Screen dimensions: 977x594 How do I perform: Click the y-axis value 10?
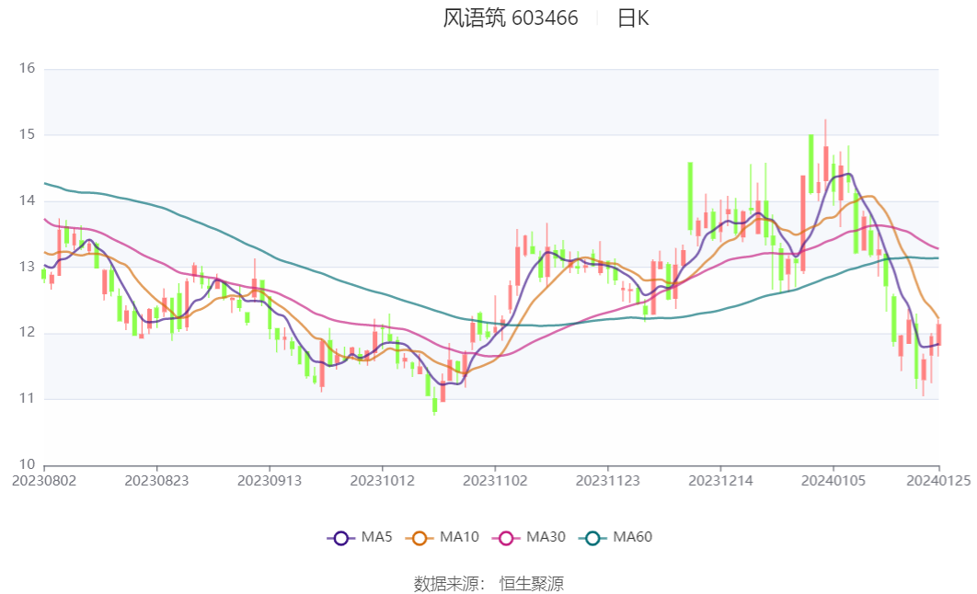tap(27, 463)
